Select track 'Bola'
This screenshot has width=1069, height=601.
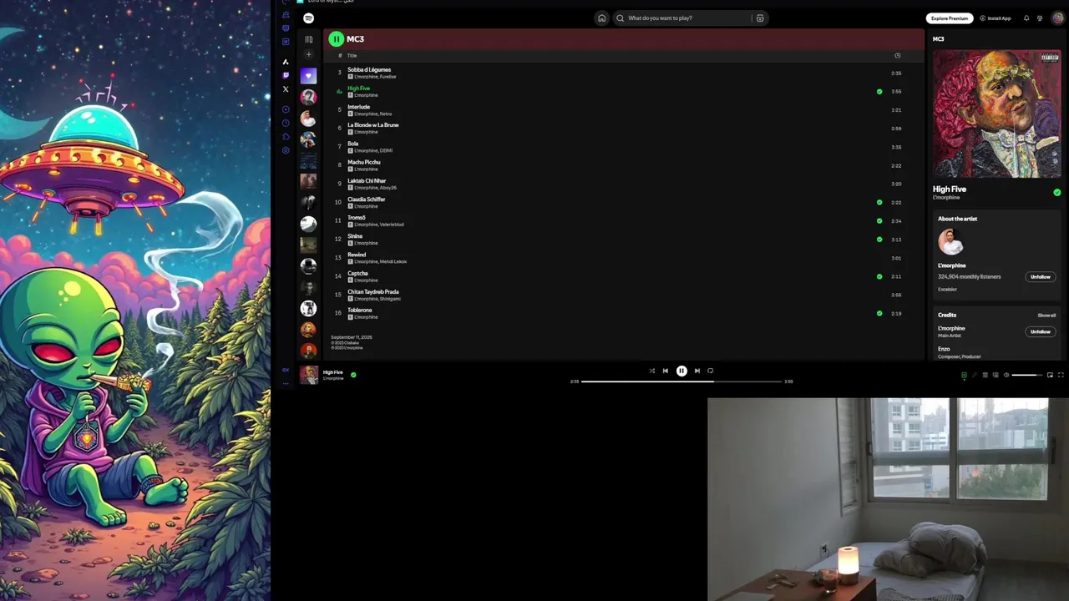pyautogui.click(x=352, y=144)
